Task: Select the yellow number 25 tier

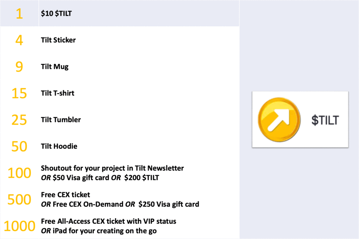Action: 19,120
